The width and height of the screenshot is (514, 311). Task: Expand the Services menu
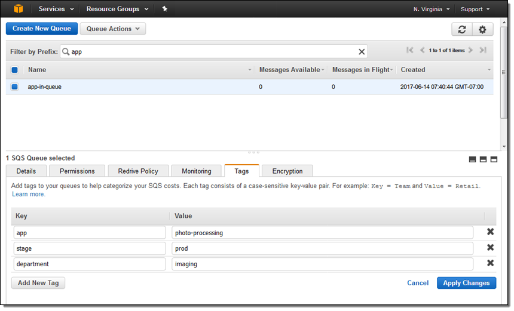click(56, 9)
